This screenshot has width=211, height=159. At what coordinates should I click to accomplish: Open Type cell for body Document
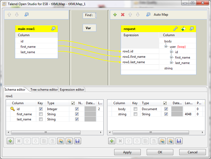coord(151,109)
